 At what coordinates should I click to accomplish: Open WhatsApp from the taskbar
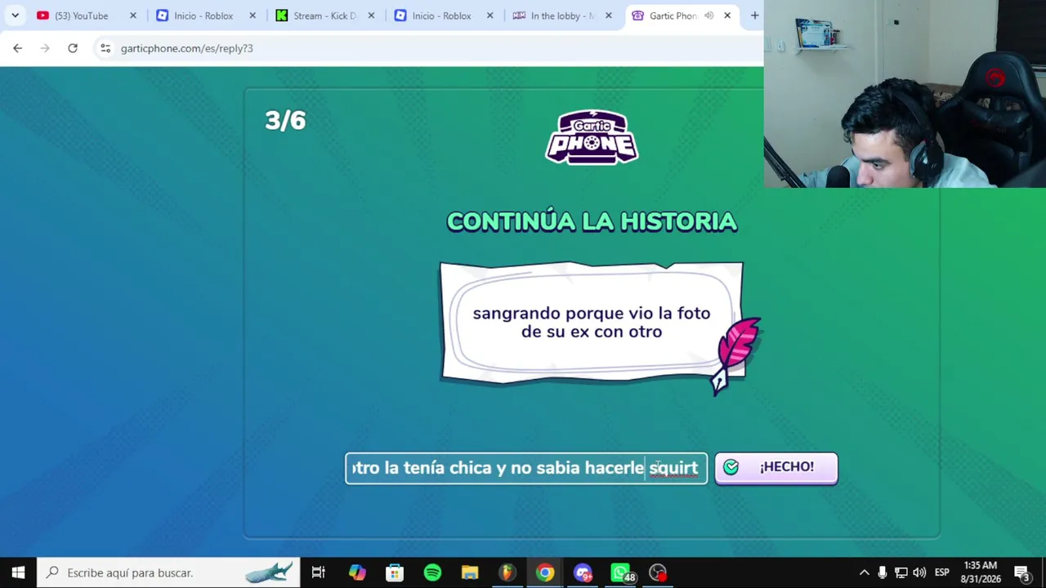[620, 572]
